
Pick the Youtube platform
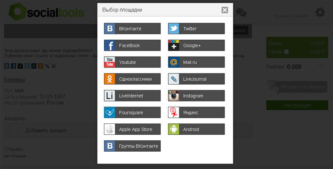[132, 62]
